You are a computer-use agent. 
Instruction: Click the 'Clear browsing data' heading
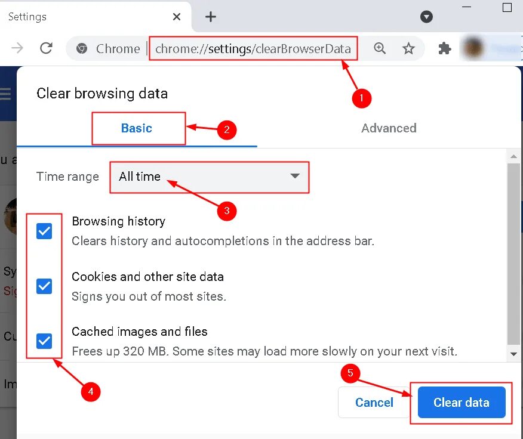[x=102, y=93]
